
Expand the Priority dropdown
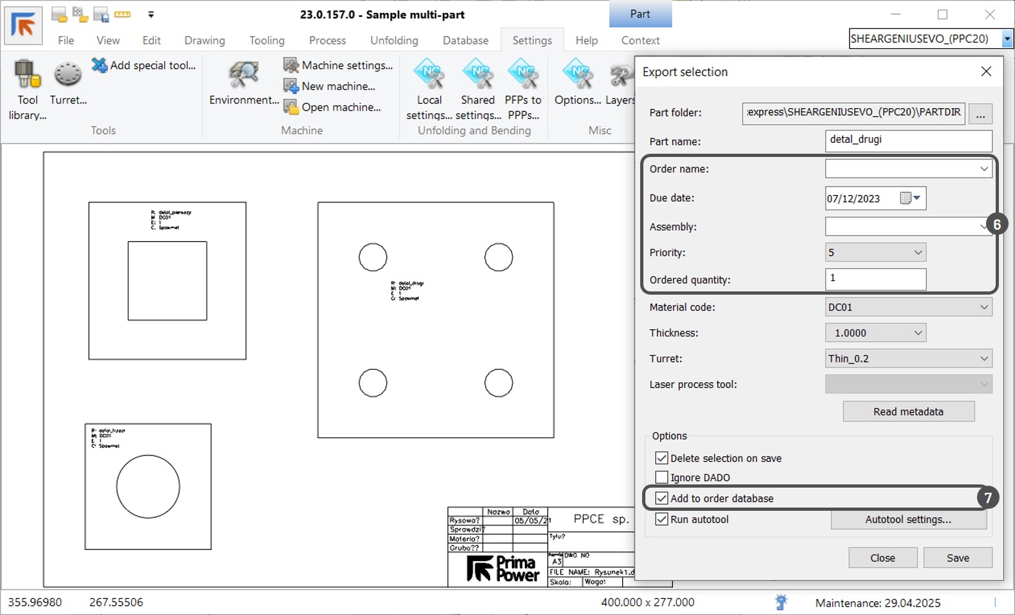point(918,253)
